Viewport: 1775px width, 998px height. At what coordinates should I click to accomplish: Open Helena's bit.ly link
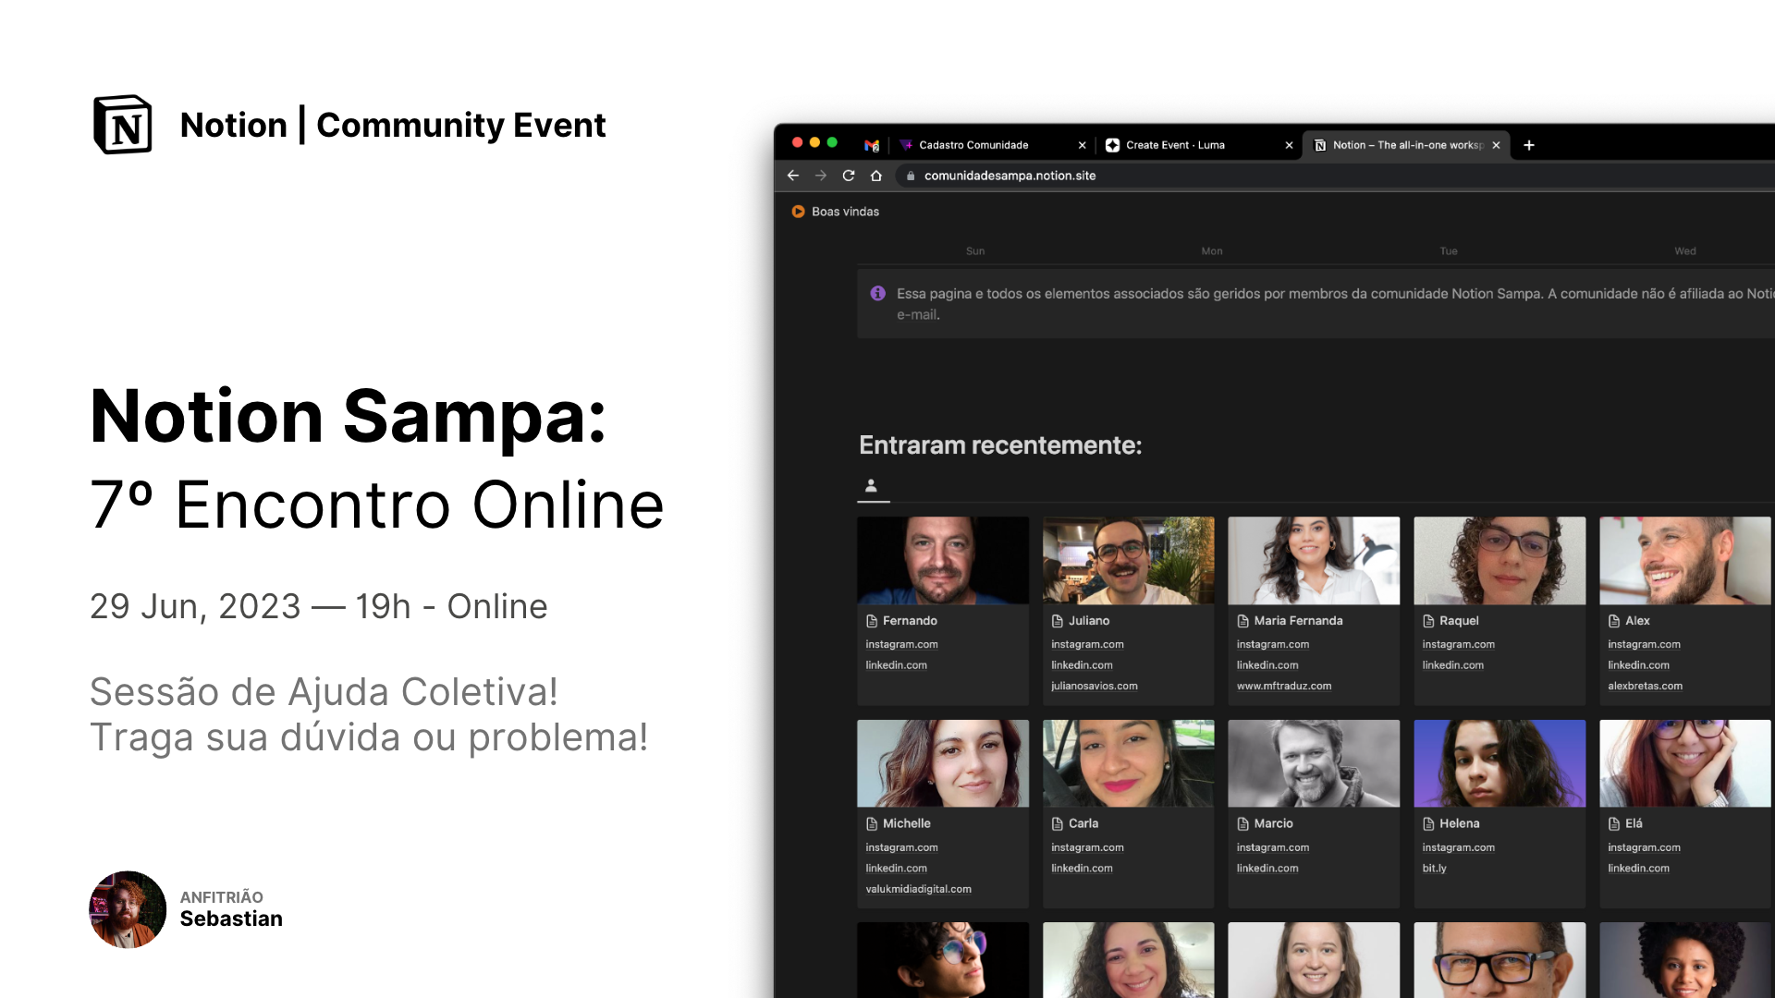1434,868
